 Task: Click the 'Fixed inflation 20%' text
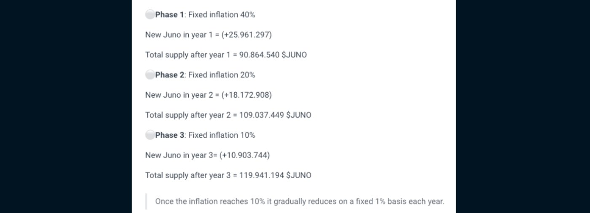pyautogui.click(x=222, y=75)
